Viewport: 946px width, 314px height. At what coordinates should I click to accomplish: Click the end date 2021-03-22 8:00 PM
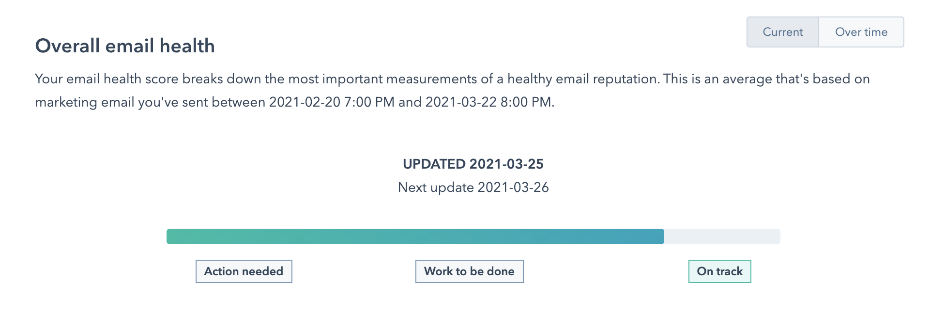point(488,102)
